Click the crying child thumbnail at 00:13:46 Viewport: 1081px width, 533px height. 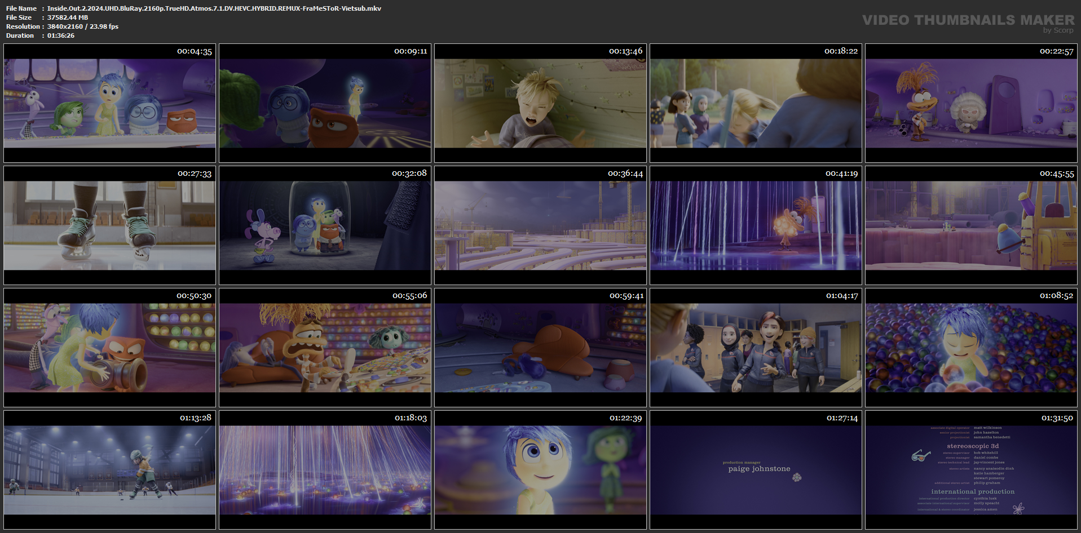coord(540,103)
